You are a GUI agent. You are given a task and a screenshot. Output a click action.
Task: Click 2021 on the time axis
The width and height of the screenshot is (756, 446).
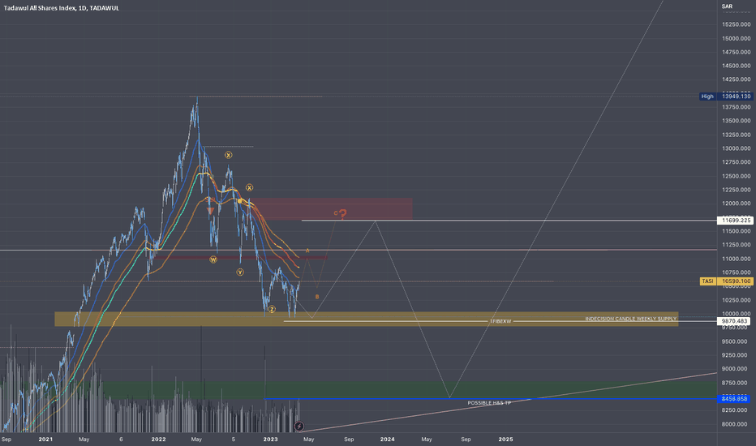tap(45, 440)
